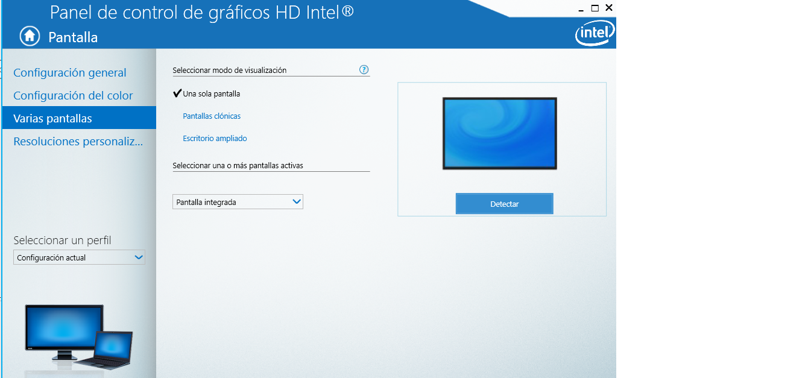Choose Pantallas clónicas mode

tap(212, 116)
